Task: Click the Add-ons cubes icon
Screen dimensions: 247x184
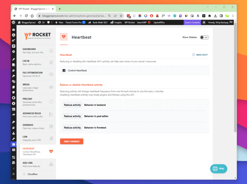Action: [51, 164]
